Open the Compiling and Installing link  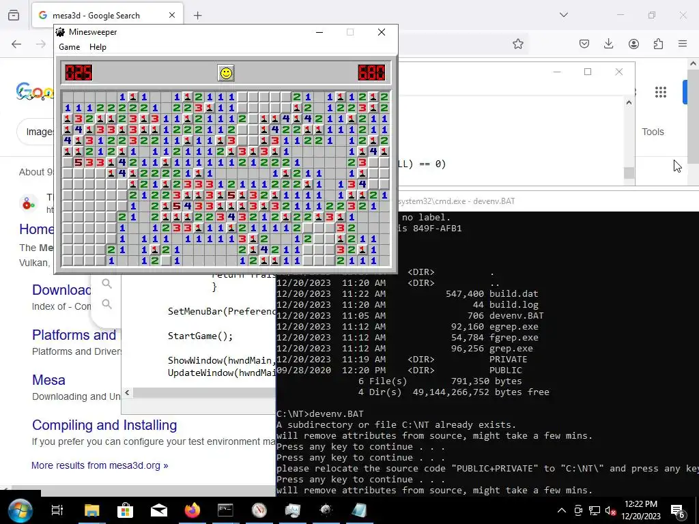104,425
